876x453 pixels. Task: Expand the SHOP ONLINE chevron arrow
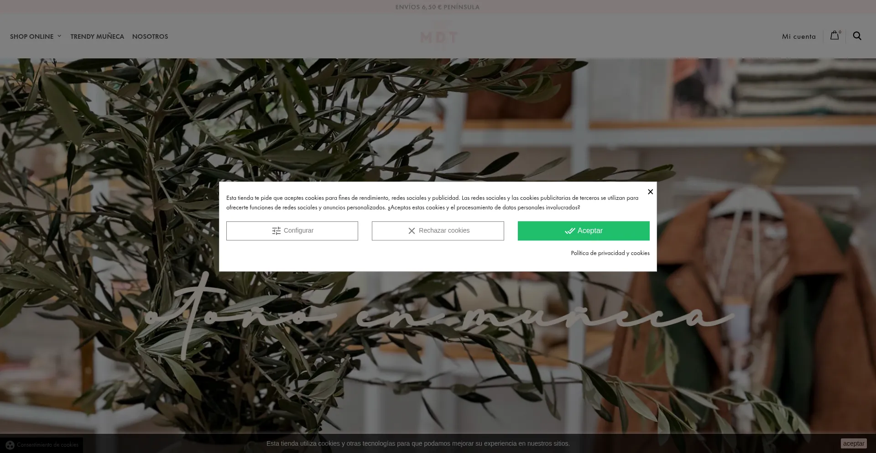point(59,36)
